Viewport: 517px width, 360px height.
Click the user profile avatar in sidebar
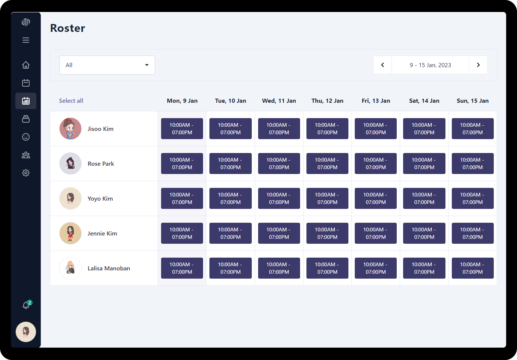coord(26,332)
